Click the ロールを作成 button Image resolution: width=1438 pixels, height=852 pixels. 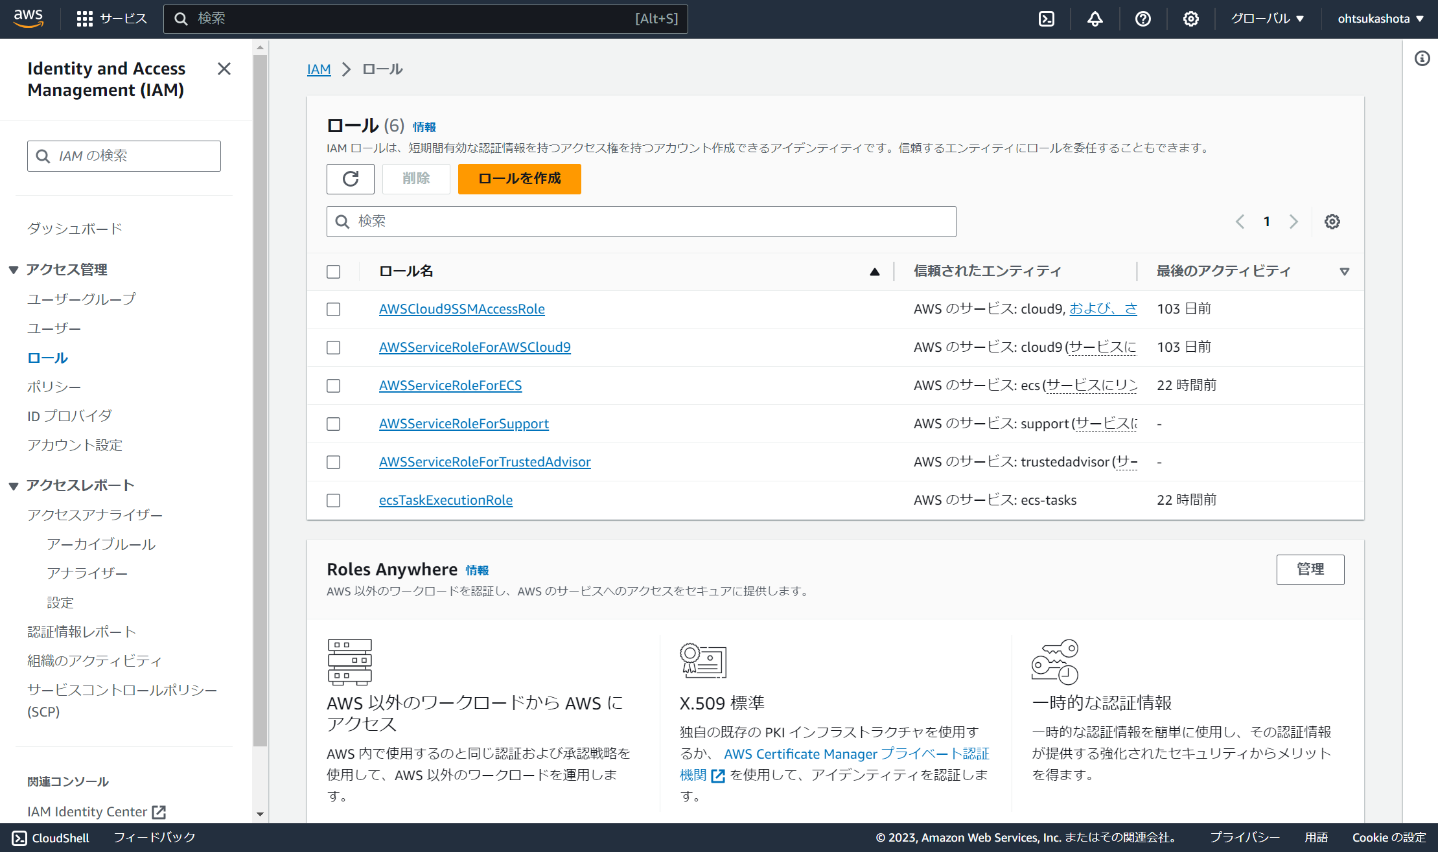tap(519, 179)
